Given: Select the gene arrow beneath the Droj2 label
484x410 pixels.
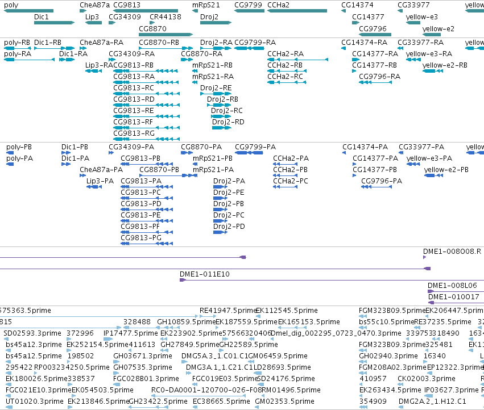Looking at the screenshot, I should [x=216, y=23].
